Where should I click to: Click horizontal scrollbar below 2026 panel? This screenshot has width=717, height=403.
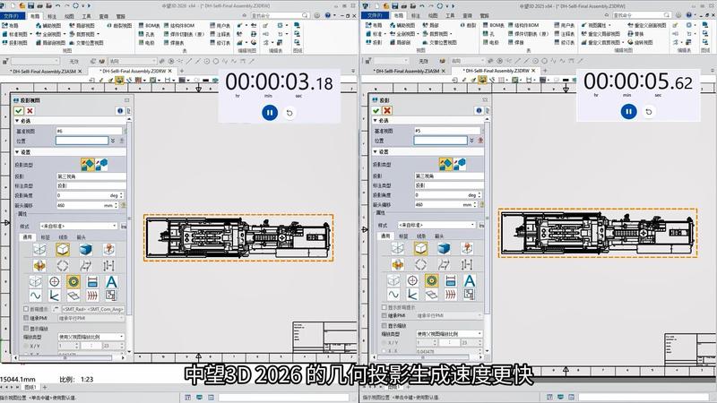coord(66,357)
